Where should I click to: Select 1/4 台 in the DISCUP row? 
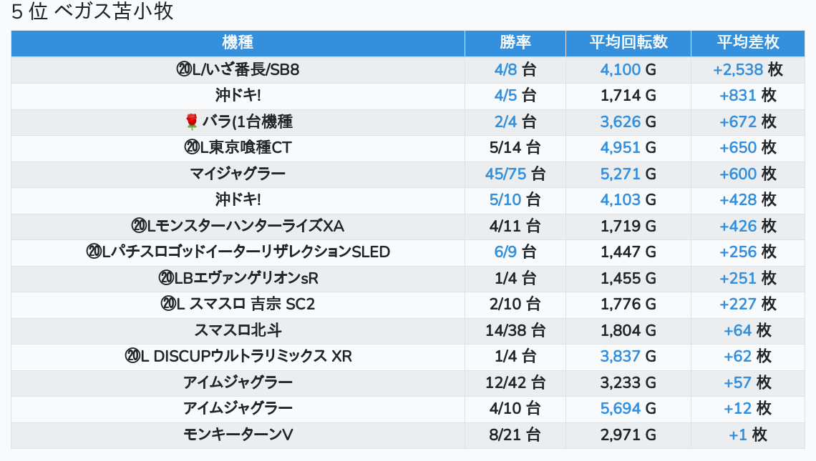(515, 356)
